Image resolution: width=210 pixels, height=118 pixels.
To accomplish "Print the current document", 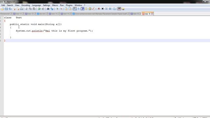I will coord(22,9).
